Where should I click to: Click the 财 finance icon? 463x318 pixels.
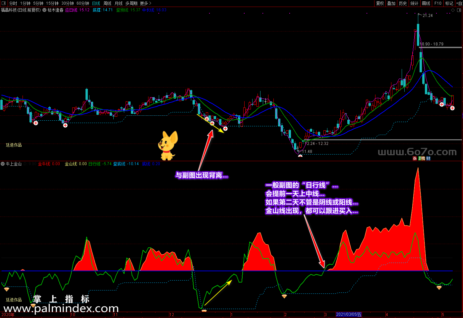click(428, 159)
